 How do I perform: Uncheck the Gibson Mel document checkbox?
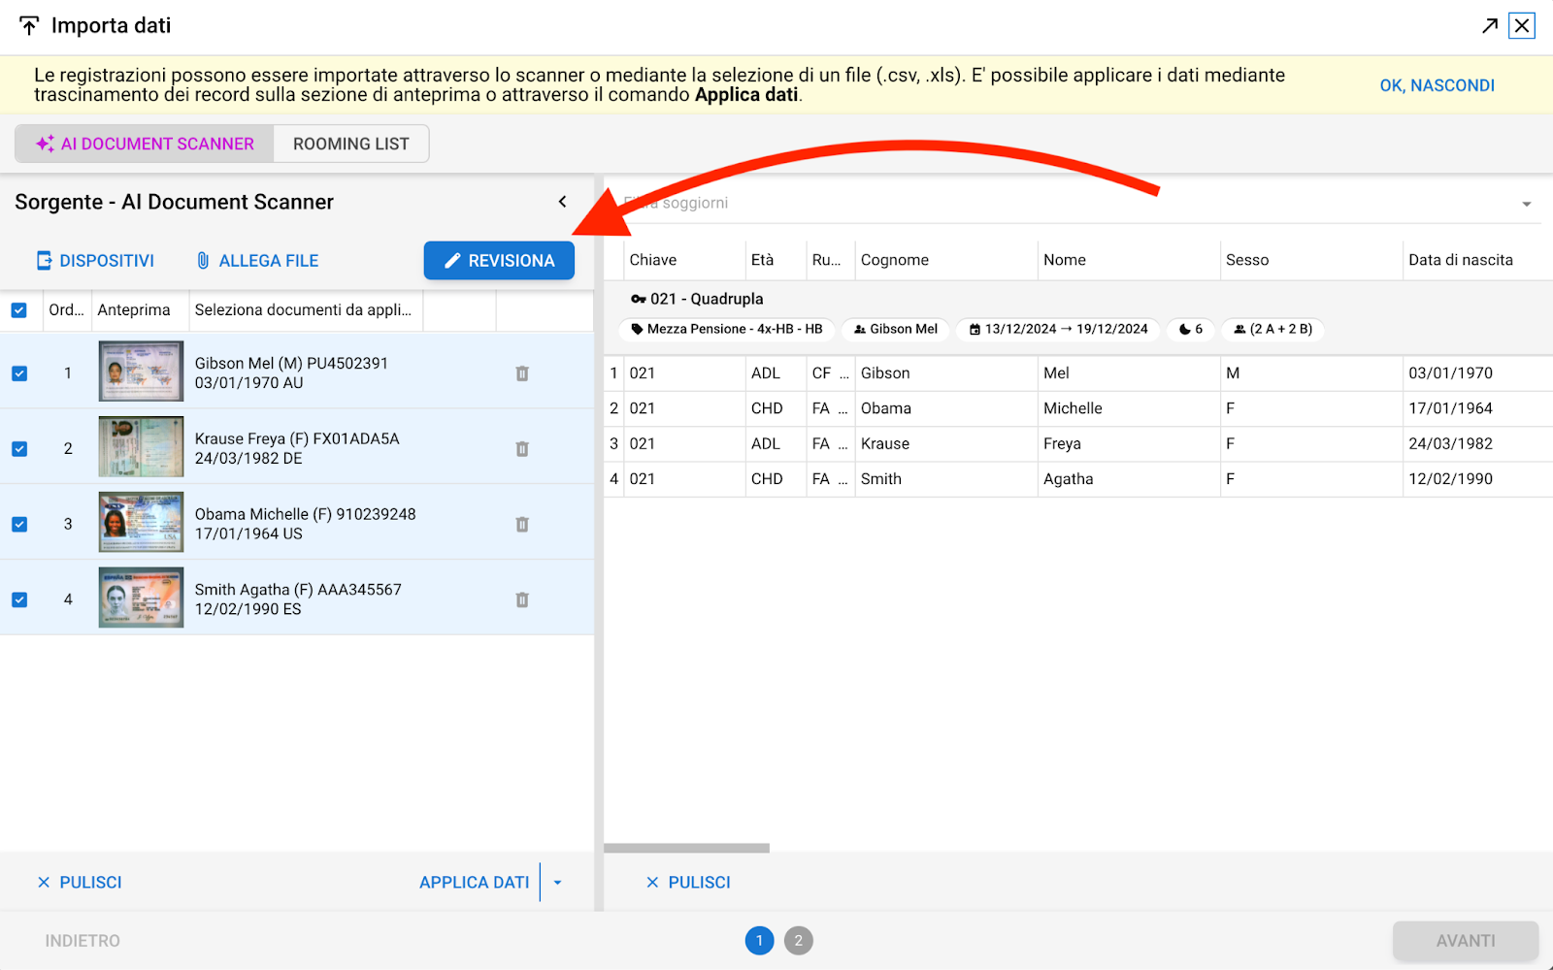(x=19, y=373)
